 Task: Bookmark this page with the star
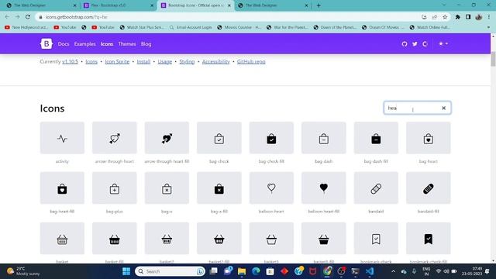pyautogui.click(x=445, y=17)
